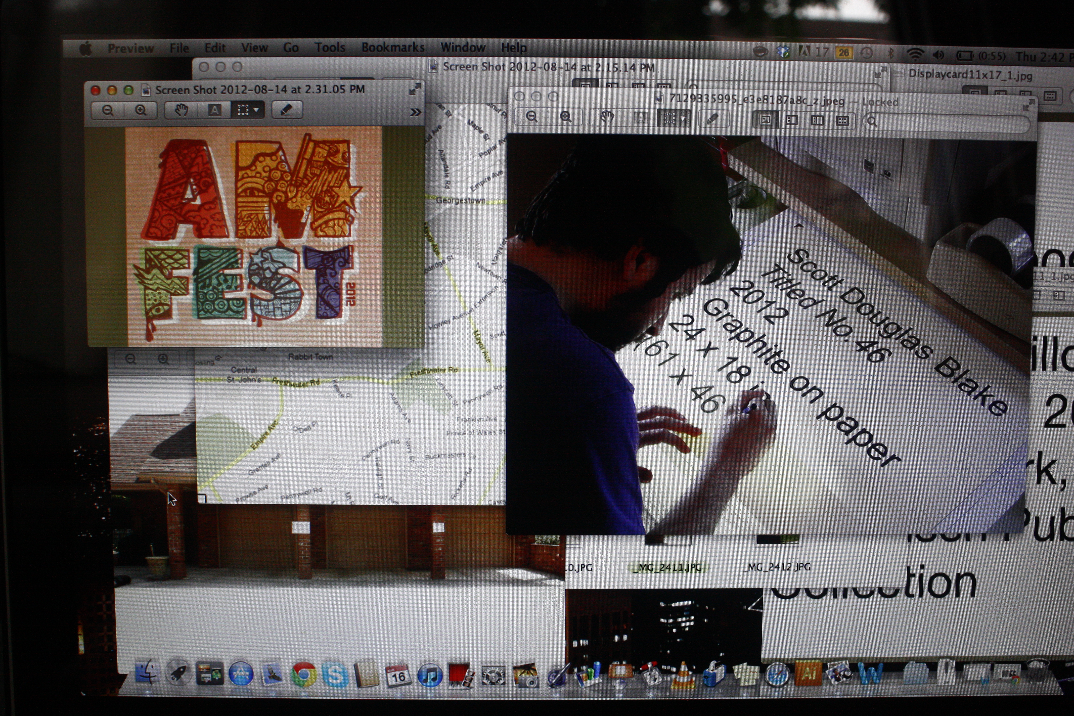Screen dimensions: 1074x716
Task: Open the Dropbox menu bar icon
Action: 784,52
